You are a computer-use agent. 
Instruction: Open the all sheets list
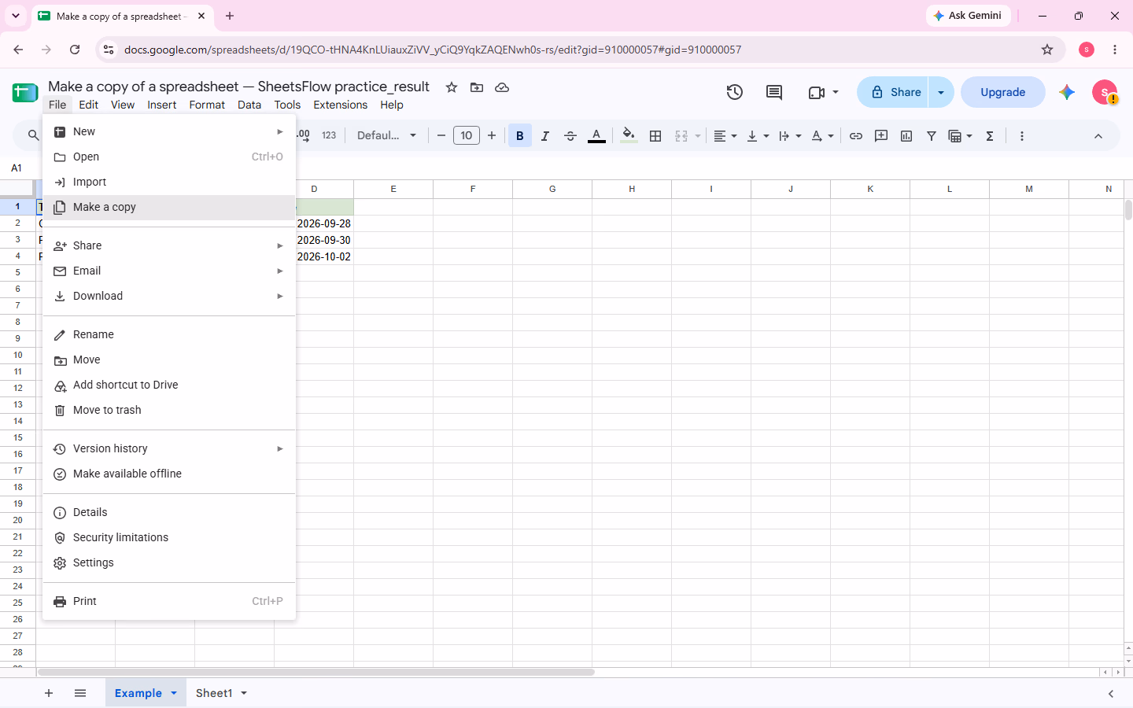[80, 693]
